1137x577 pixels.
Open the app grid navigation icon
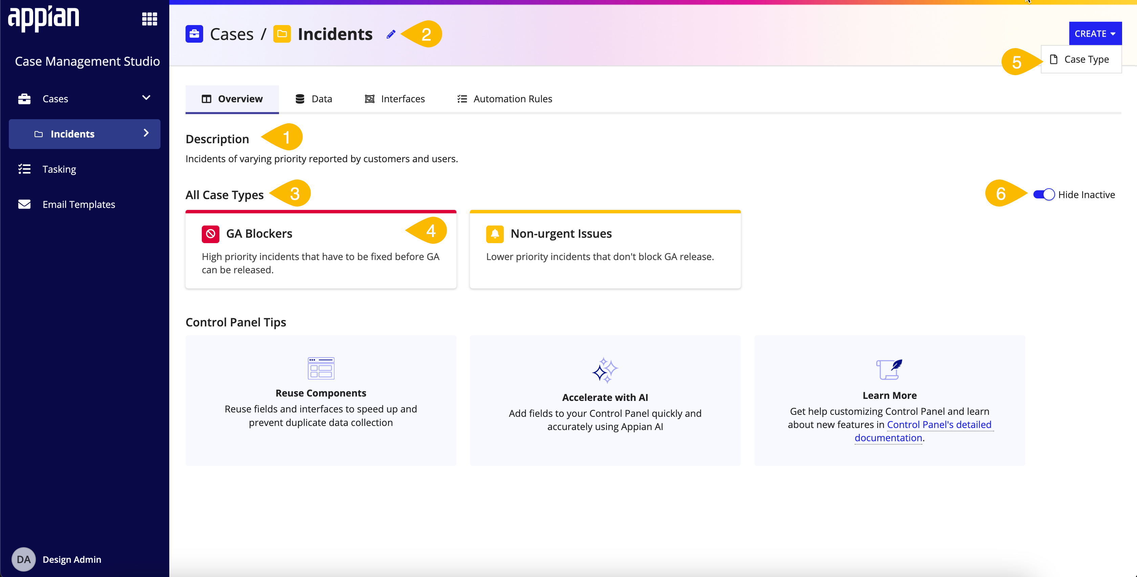point(150,19)
